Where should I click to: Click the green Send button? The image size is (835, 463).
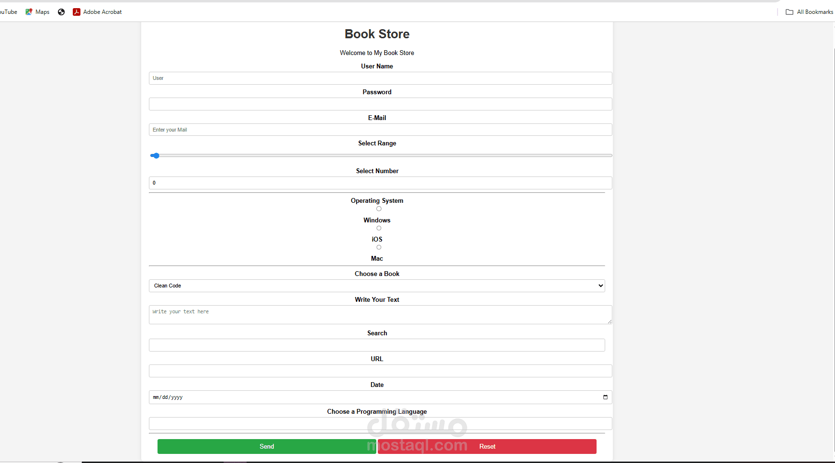coord(267,446)
